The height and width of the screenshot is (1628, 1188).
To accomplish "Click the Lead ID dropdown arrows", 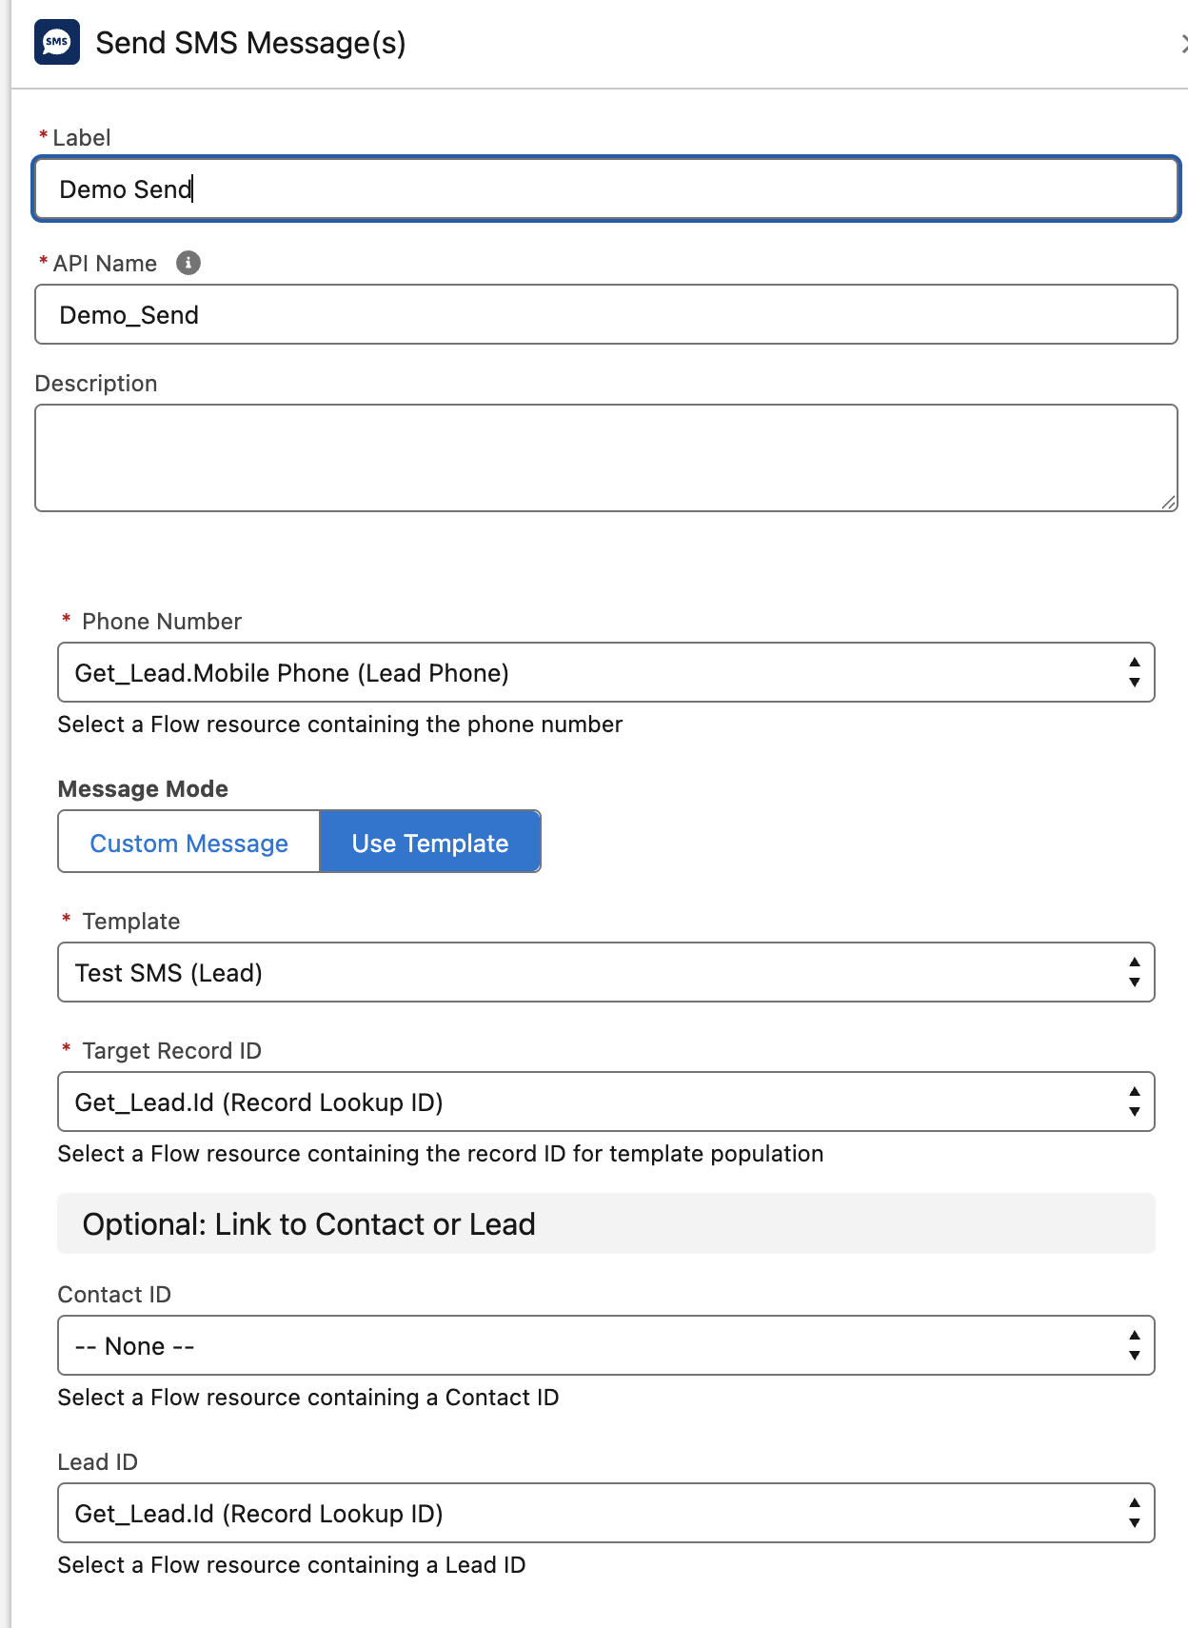I will pos(1134,1514).
